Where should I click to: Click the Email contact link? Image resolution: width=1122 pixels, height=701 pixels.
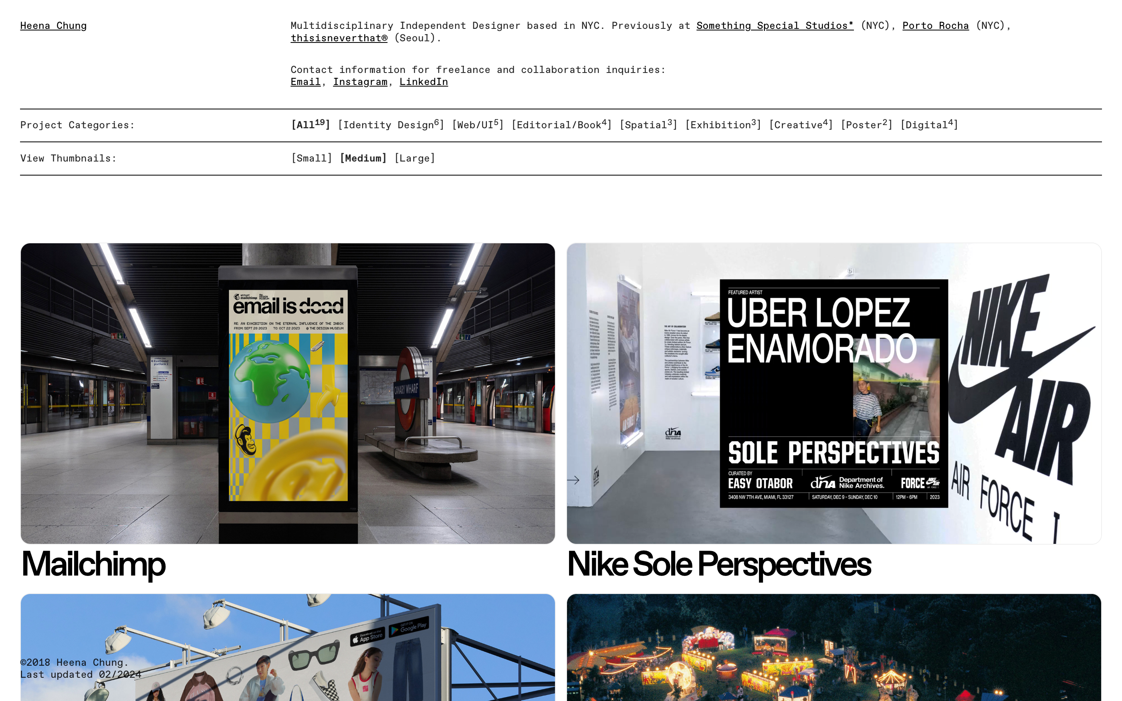[x=305, y=82]
